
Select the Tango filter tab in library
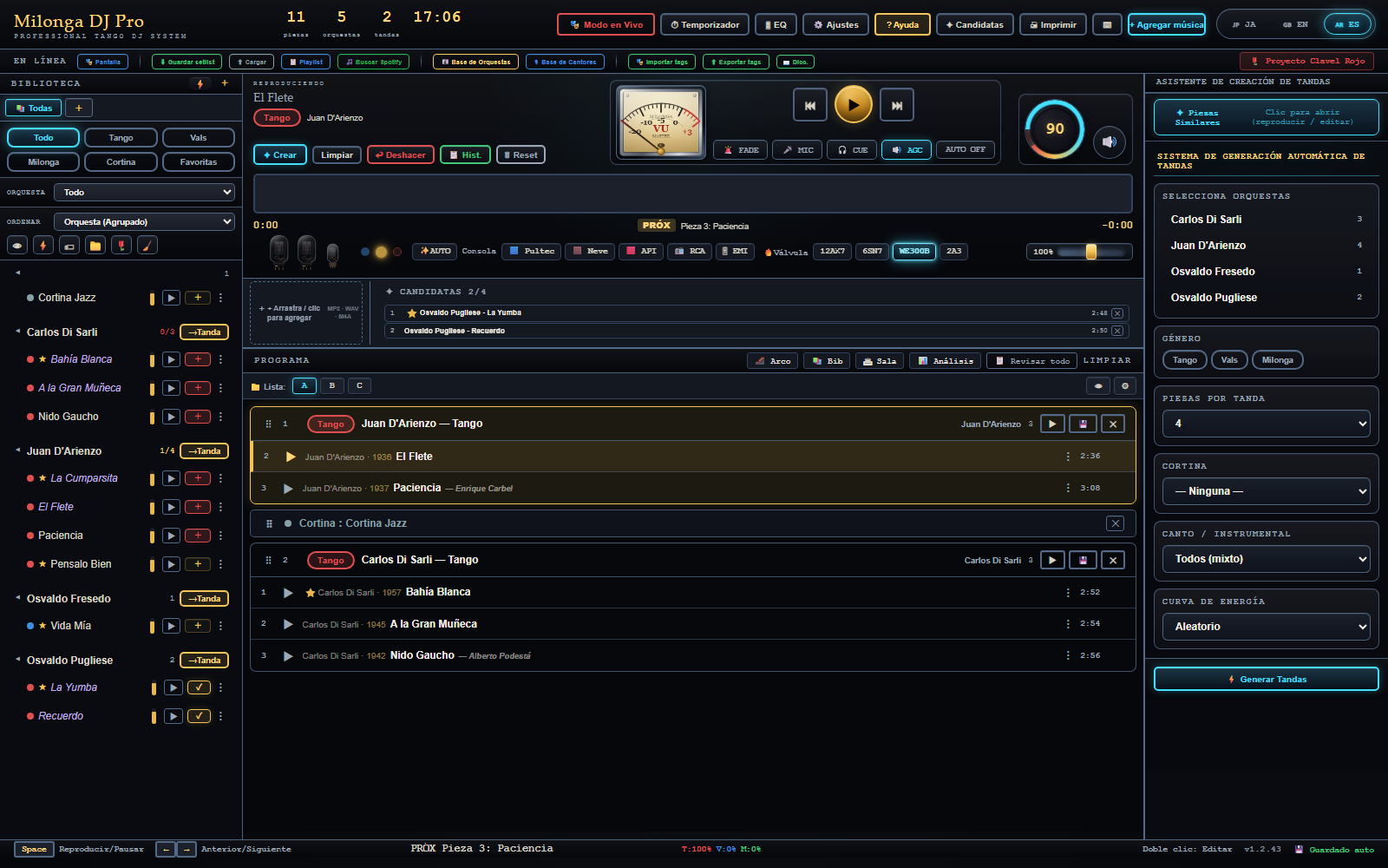tap(121, 137)
